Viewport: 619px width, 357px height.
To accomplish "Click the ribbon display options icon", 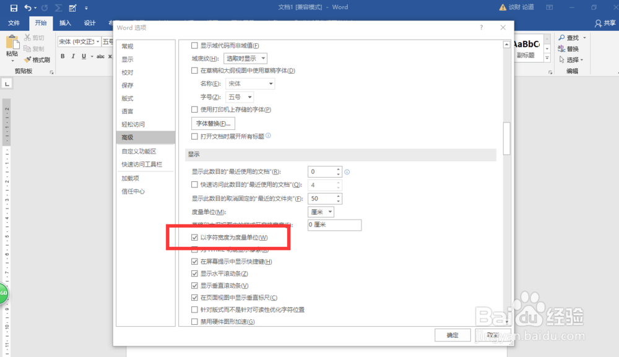I will (x=550, y=7).
